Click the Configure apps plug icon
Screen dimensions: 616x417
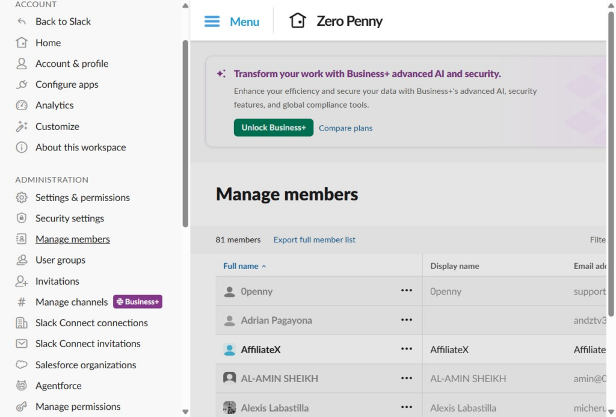tap(22, 84)
